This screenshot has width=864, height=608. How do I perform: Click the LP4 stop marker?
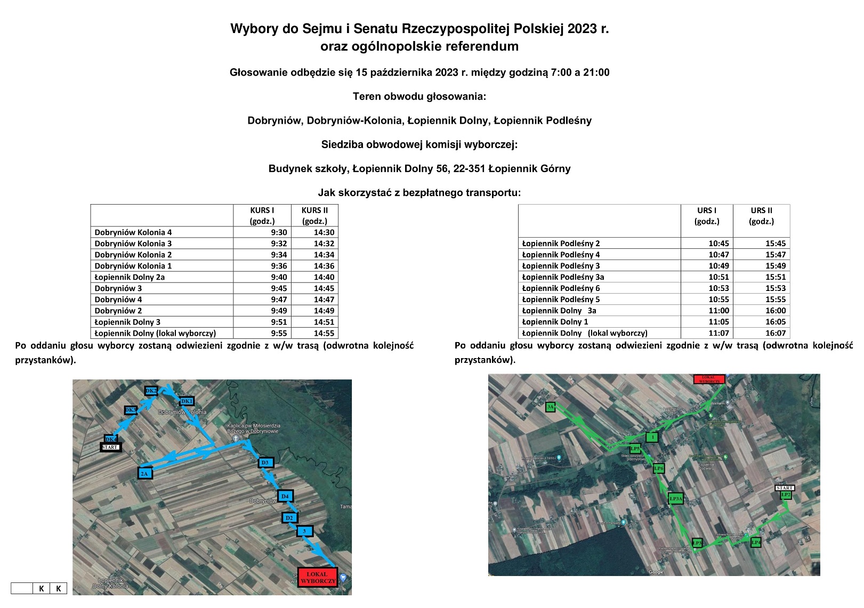coord(756,542)
